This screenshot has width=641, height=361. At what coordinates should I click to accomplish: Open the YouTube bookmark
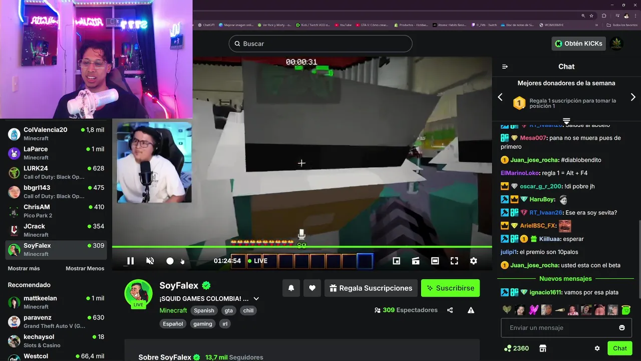pos(343,25)
